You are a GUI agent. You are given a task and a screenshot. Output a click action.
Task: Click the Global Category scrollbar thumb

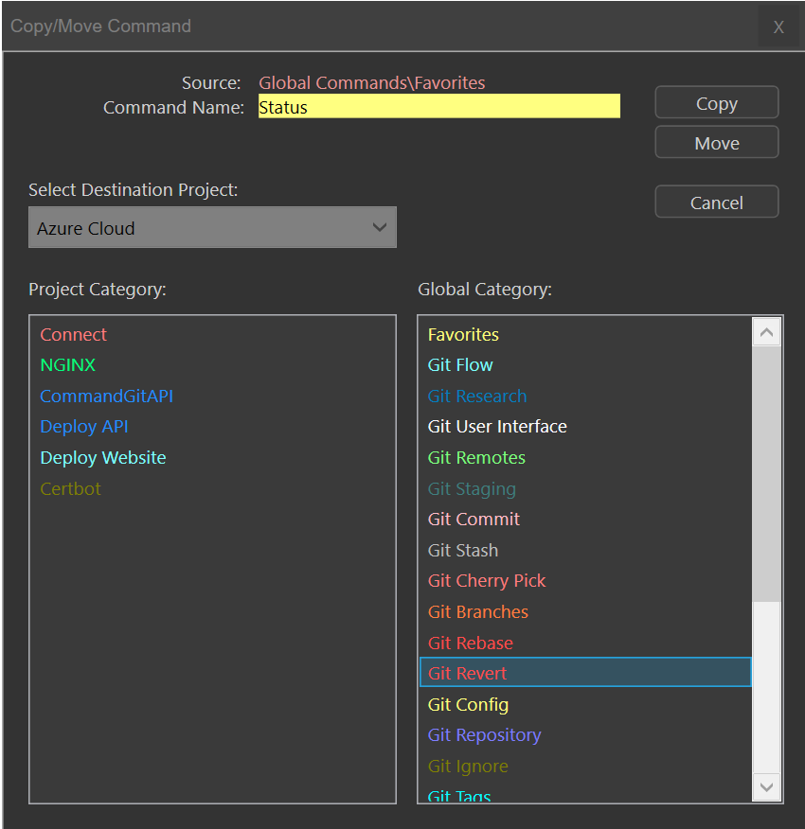coord(766,473)
